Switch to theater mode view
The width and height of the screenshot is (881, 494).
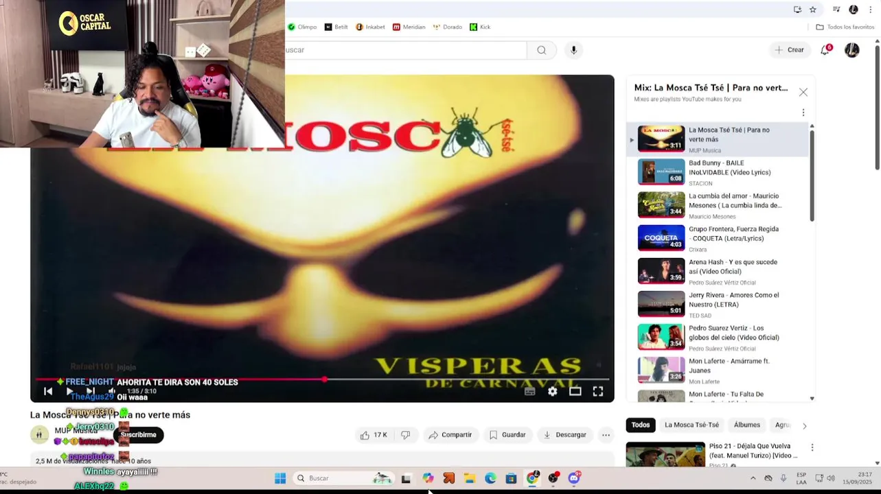pos(575,391)
